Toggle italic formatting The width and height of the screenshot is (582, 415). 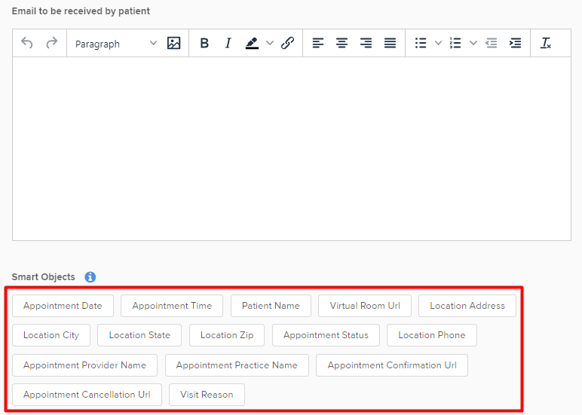(228, 43)
